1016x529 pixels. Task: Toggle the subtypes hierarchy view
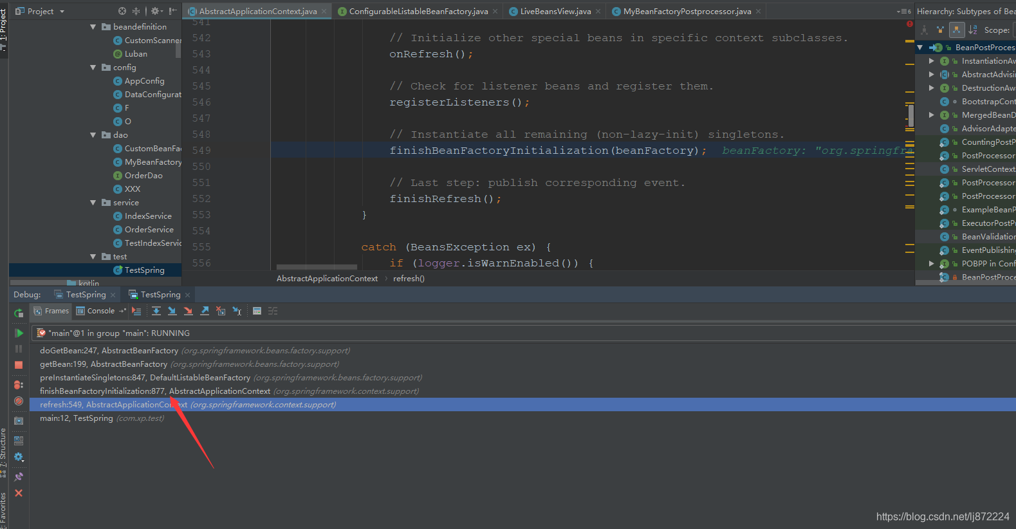point(957,30)
